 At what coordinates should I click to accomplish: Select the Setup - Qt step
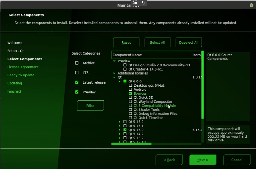coord(15,51)
